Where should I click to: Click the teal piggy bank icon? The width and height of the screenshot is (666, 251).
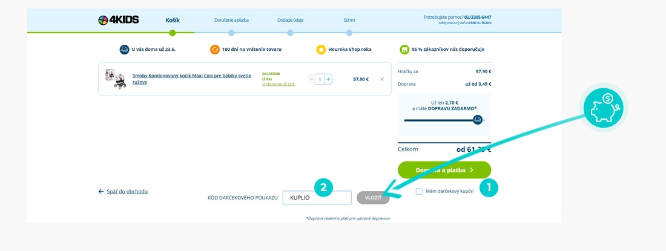coord(603,108)
